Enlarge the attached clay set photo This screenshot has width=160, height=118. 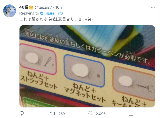[x=87, y=66]
